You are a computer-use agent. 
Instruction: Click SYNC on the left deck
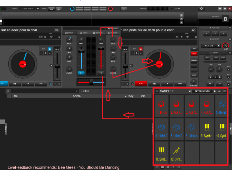coord(41,84)
